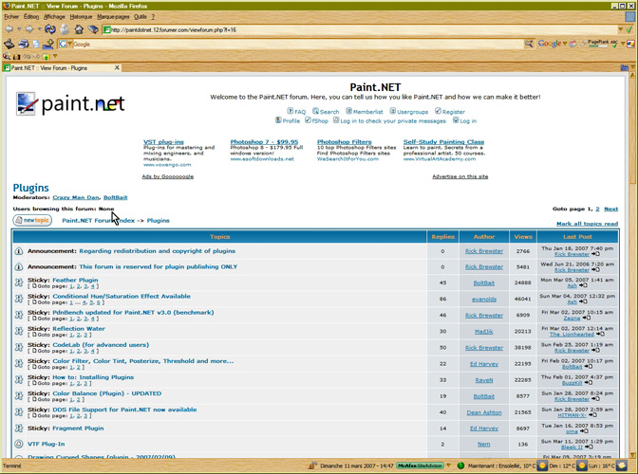Click the sticky icon beside Feather Plugin
The width and height of the screenshot is (638, 474).
18,283
